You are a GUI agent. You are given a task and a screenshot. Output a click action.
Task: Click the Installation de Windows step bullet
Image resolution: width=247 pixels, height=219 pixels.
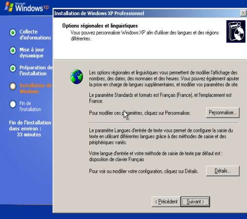click(x=13, y=86)
